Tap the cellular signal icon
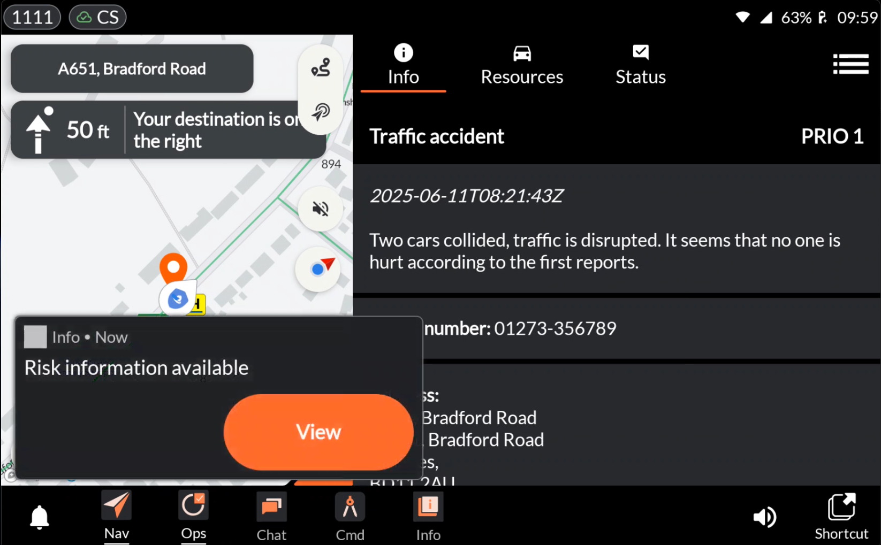 [x=766, y=18]
